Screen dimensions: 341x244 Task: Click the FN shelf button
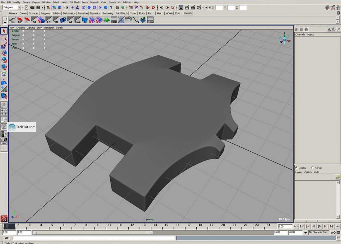coord(49,20)
